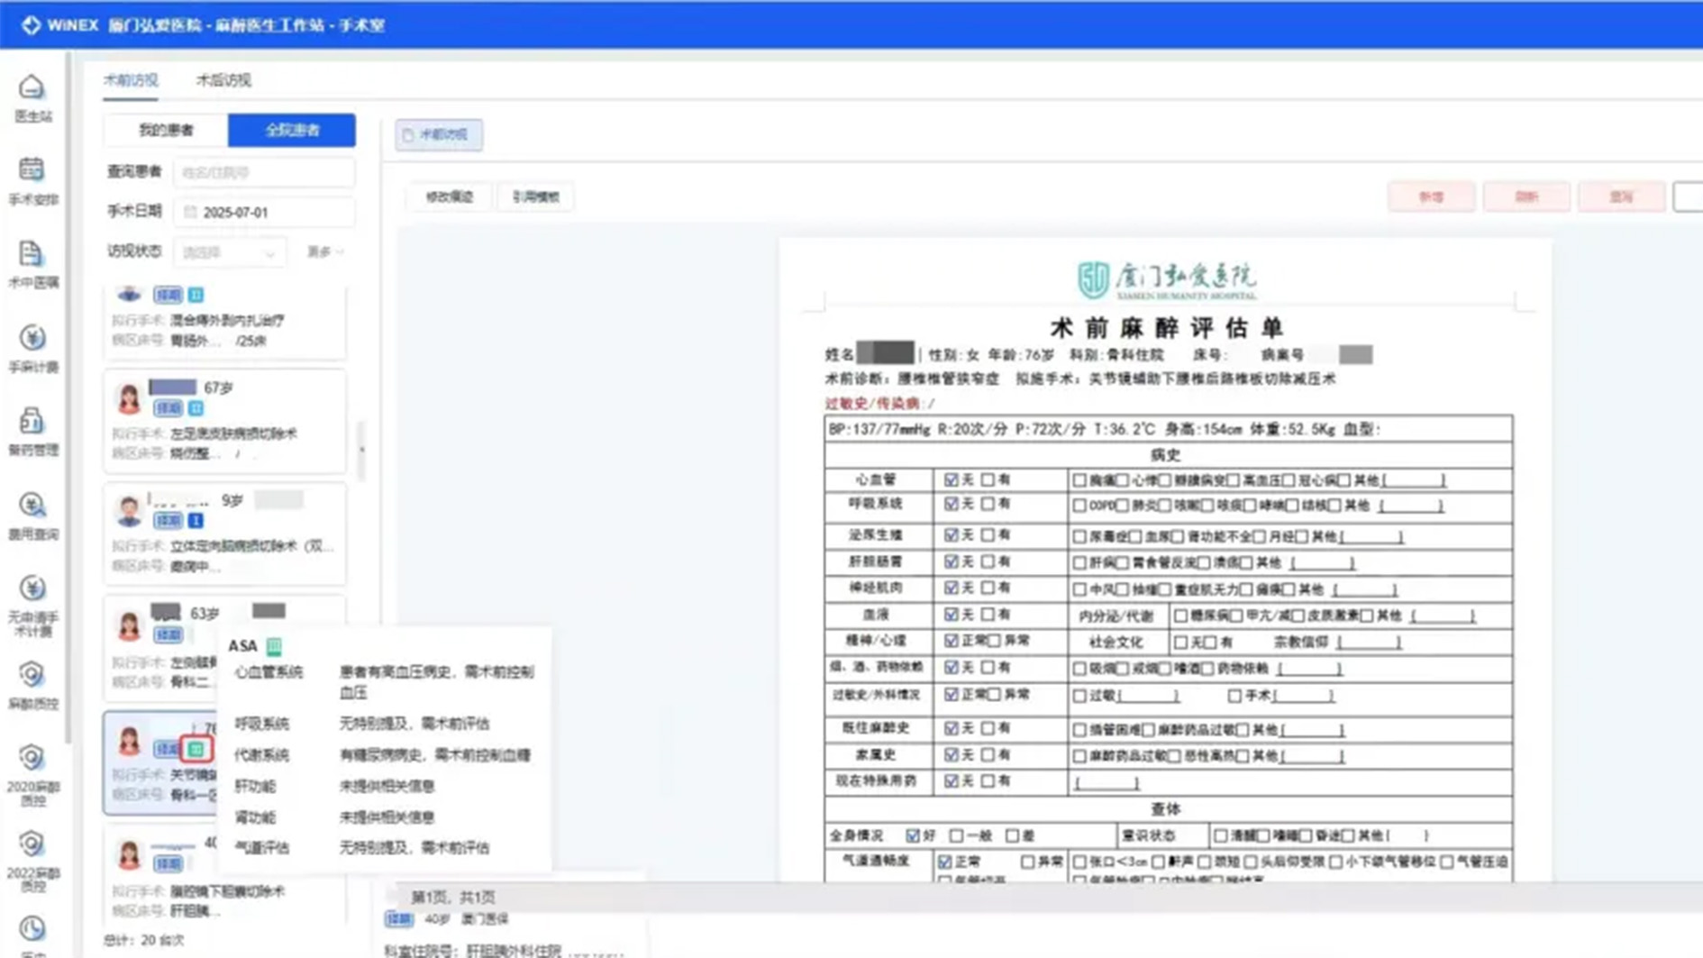Image resolution: width=1703 pixels, height=958 pixels.
Task: Click the patient list scrollbar handle
Action: 362,450
